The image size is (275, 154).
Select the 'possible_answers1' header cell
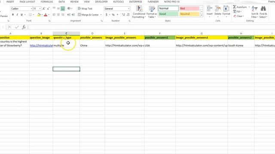point(160,38)
